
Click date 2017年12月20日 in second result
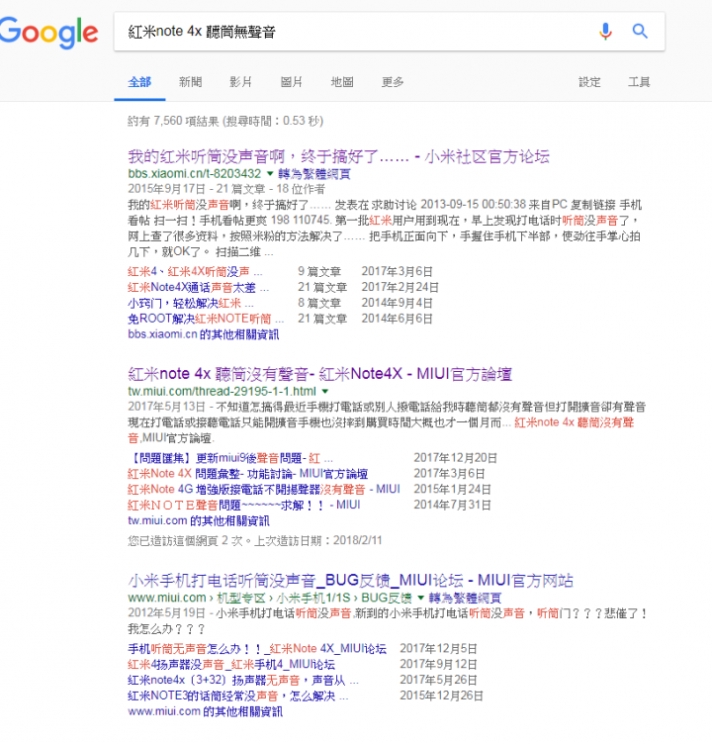coord(455,458)
